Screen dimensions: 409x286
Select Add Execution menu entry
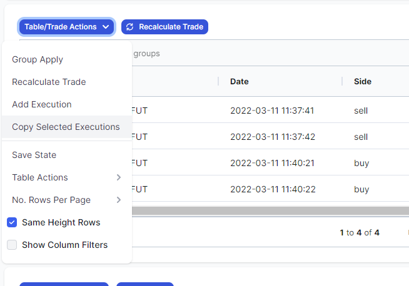pos(67,104)
